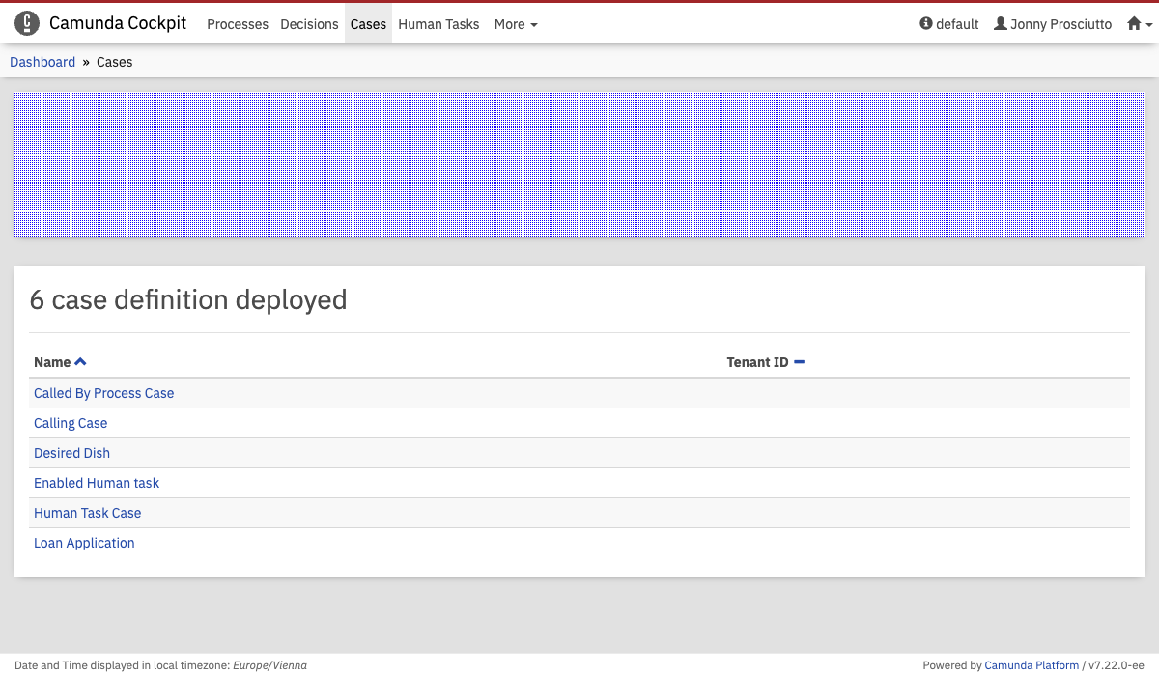This screenshot has width=1159, height=676.
Task: Select the Cases navigation item
Action: tap(368, 24)
